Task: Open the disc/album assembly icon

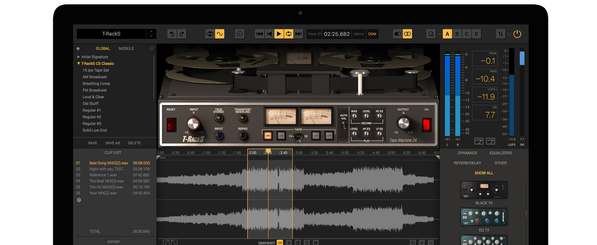Action: (x=240, y=34)
